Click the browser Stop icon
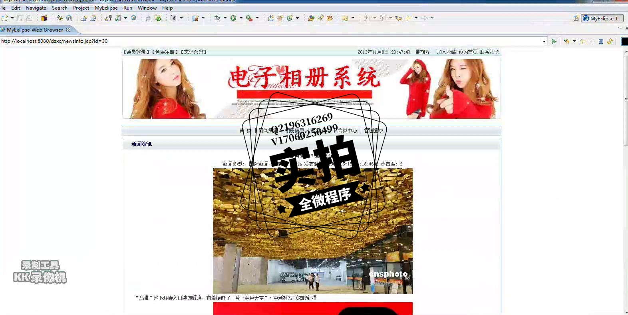This screenshot has height=315, width=628. [x=601, y=41]
